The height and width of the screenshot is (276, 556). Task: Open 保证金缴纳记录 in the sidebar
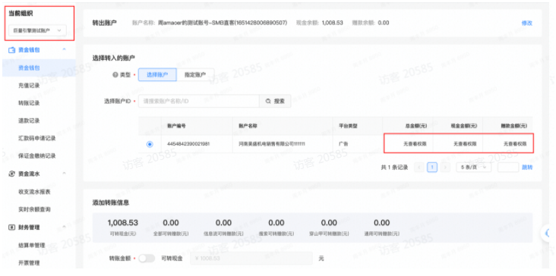click(37, 156)
